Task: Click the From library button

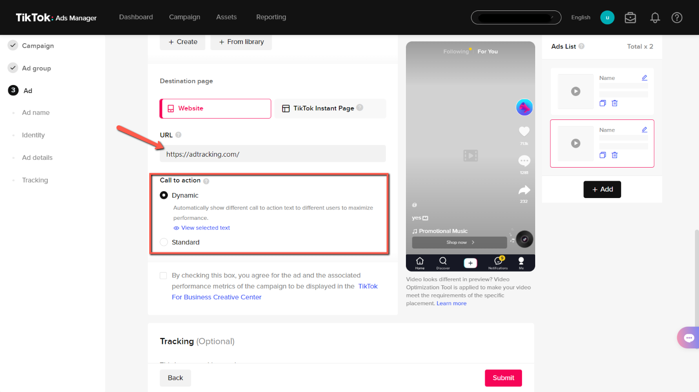Action: 241,42
